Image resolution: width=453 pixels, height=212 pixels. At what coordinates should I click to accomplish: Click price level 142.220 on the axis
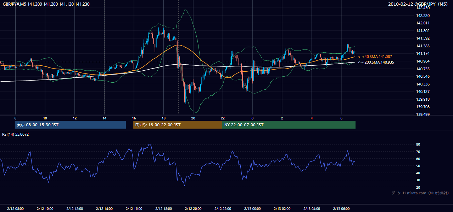(x=424, y=16)
